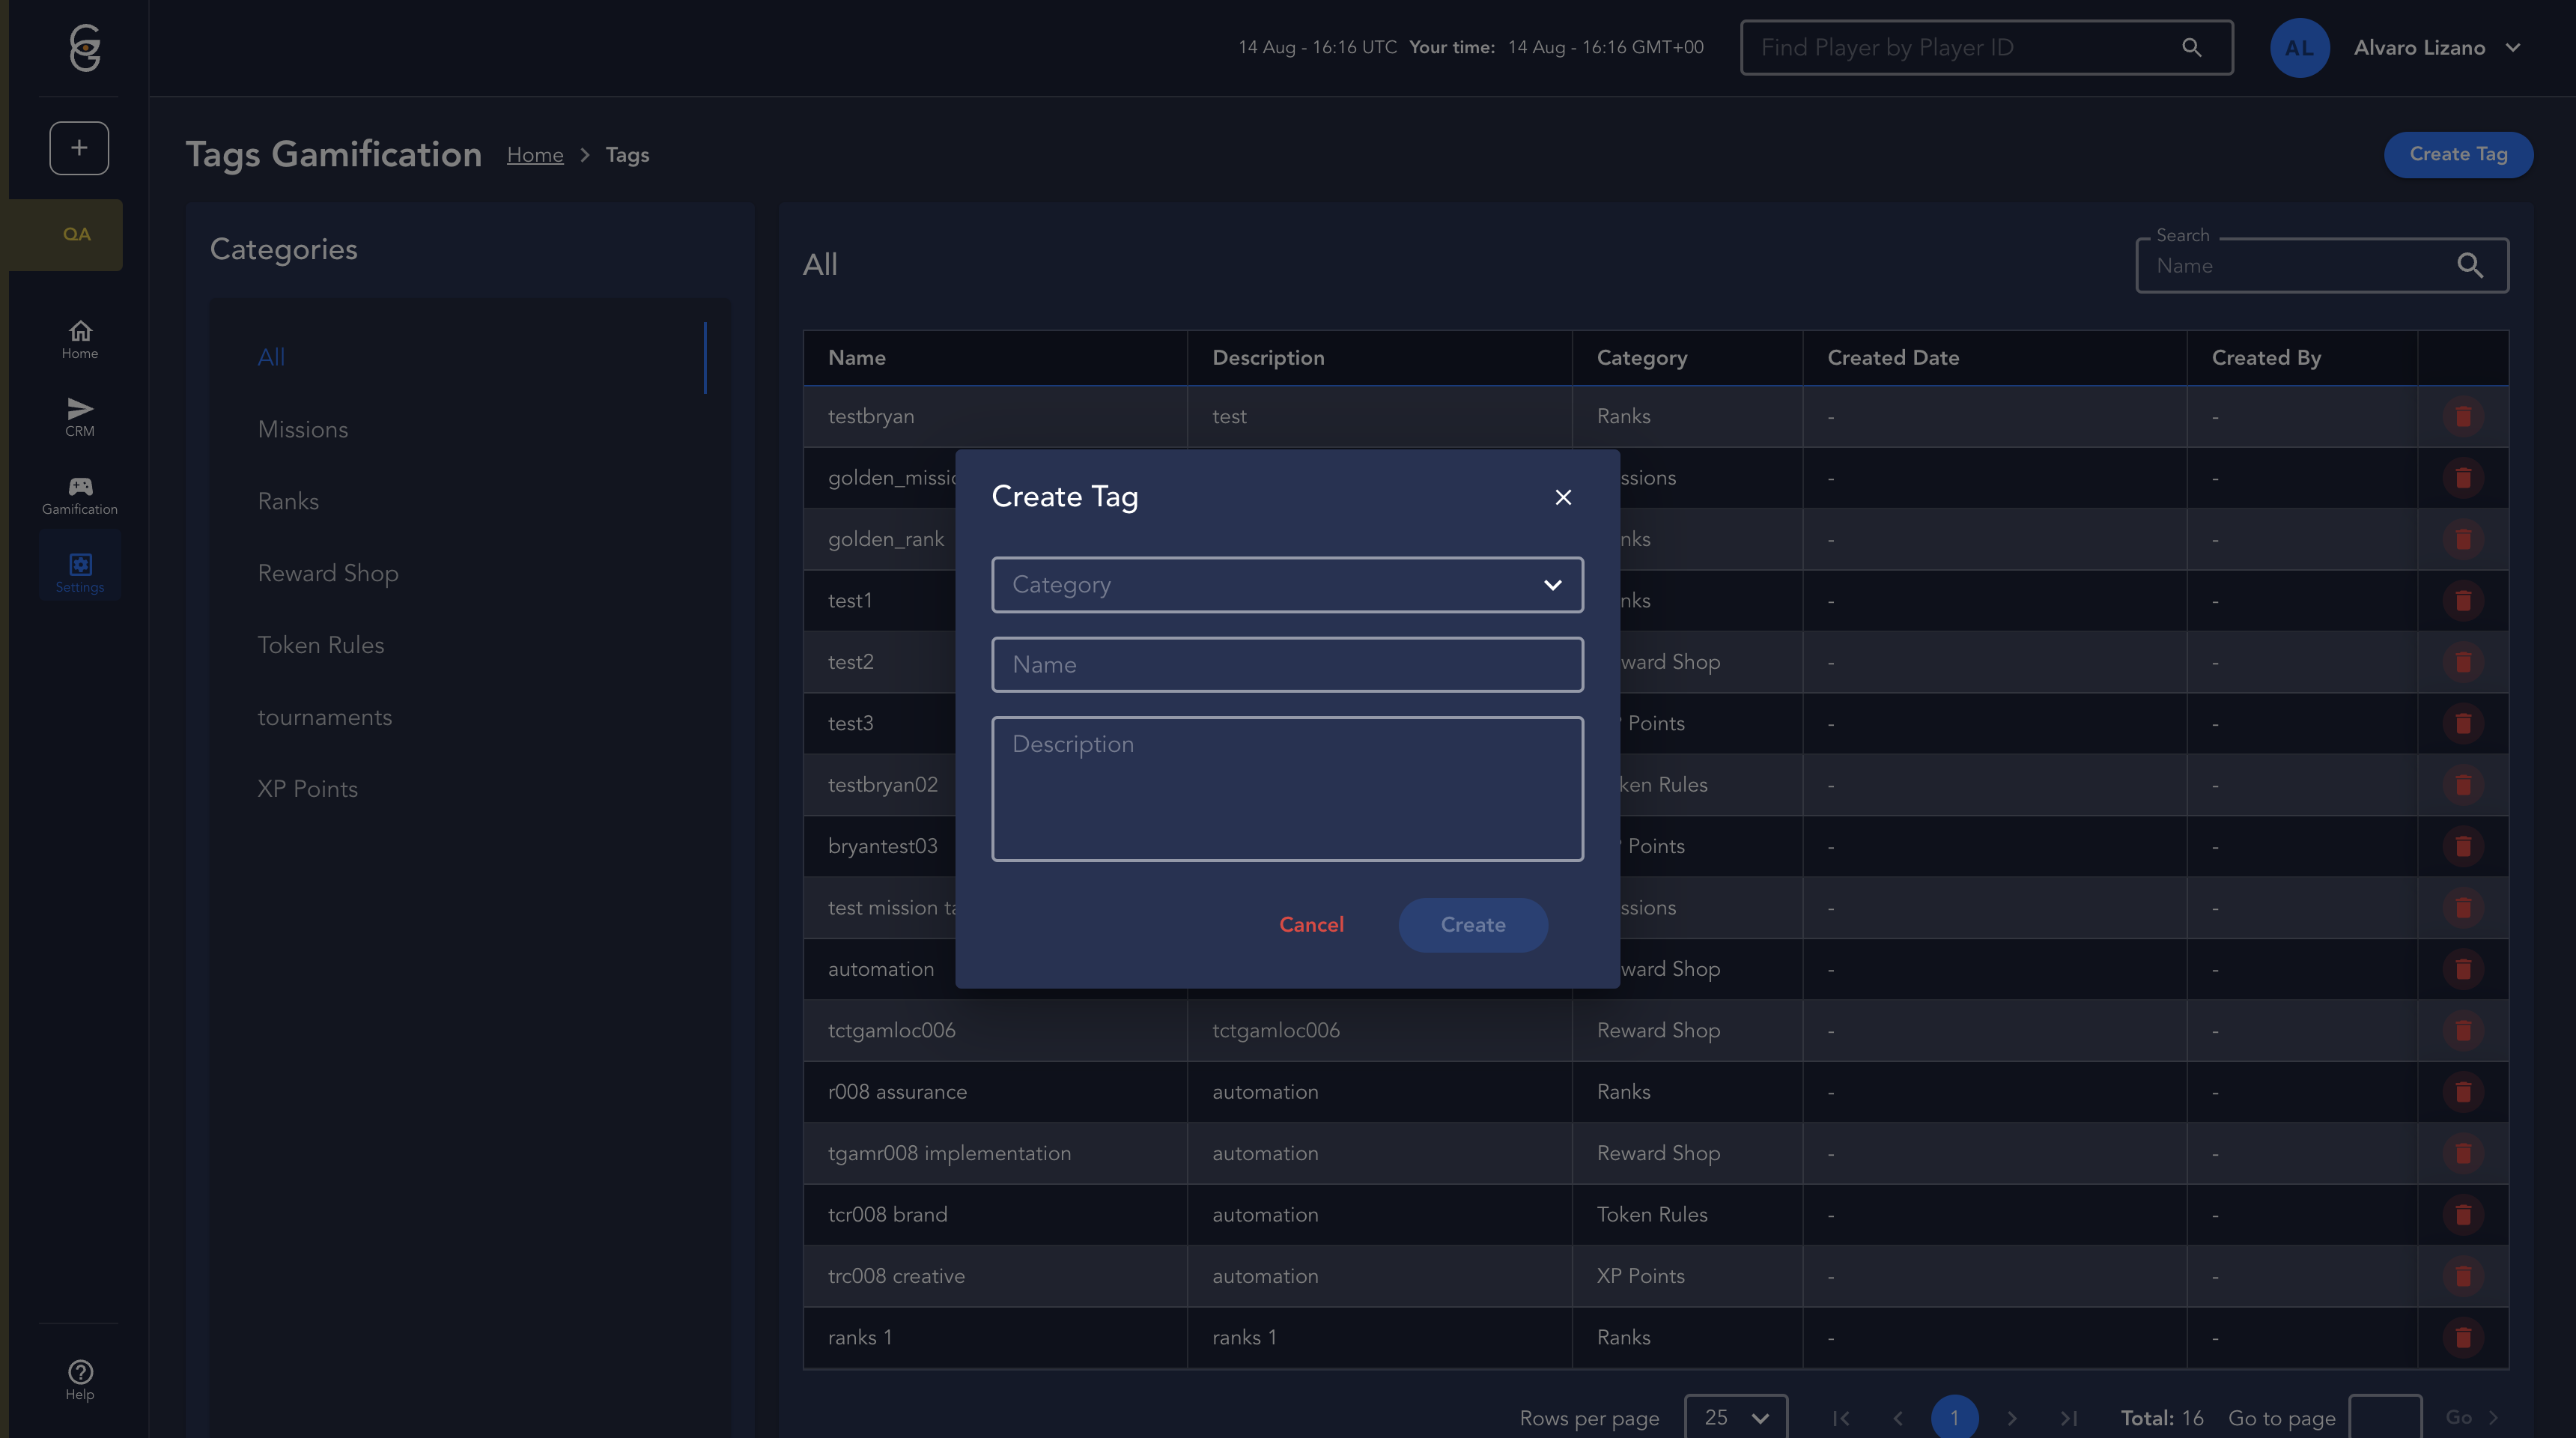Open the rows per page dropdown

1736,1417
